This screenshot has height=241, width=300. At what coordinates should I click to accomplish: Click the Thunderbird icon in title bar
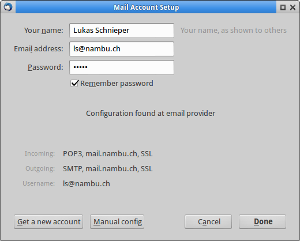pos(8,7)
